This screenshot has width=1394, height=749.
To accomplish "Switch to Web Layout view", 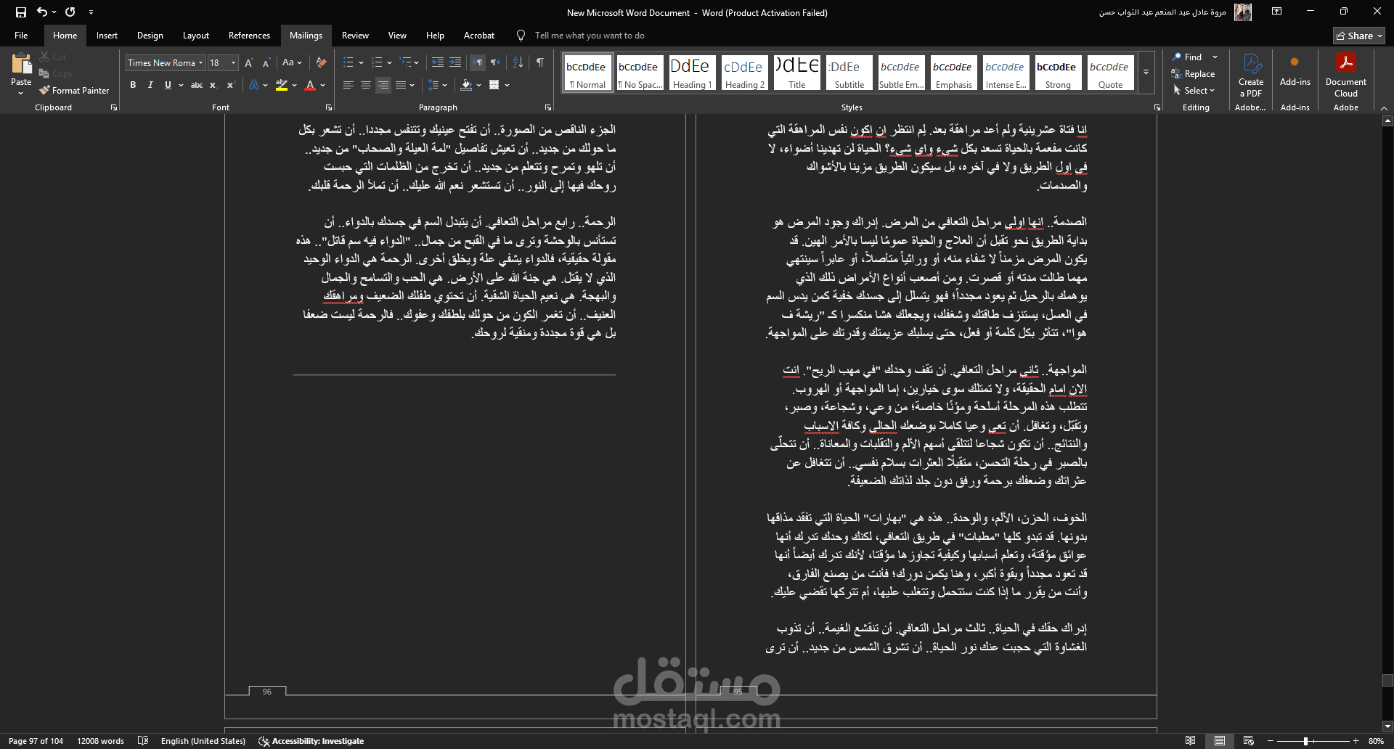I will (1248, 741).
